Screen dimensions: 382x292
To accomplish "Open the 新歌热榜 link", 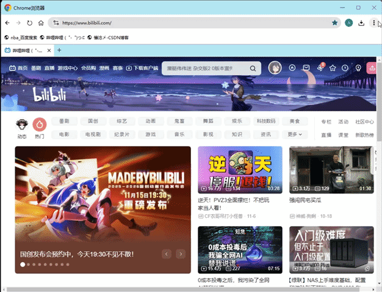I will (364, 135).
